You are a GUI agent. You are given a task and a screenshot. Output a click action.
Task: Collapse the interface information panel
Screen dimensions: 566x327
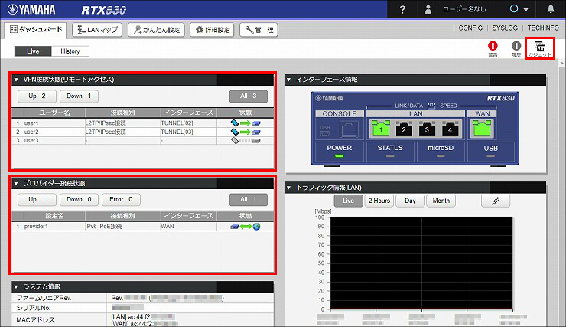point(288,80)
